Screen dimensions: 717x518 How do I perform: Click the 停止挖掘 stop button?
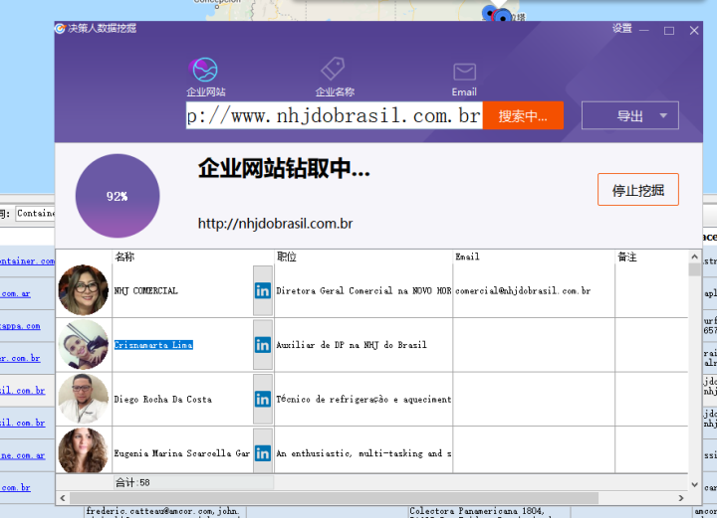pyautogui.click(x=638, y=189)
